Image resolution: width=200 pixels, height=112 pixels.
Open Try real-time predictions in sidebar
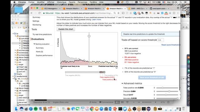[42, 35]
